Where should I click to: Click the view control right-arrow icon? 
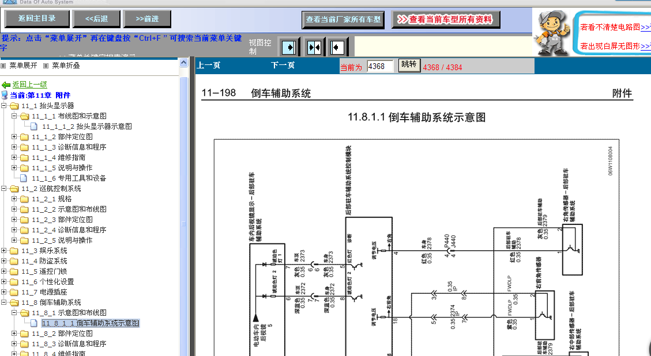[288, 47]
